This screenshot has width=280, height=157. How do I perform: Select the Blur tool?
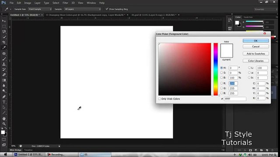tap(4, 85)
